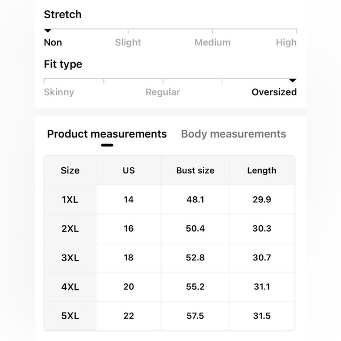Click the Medium label on Stretch scale
The image size is (341, 341).
212,42
